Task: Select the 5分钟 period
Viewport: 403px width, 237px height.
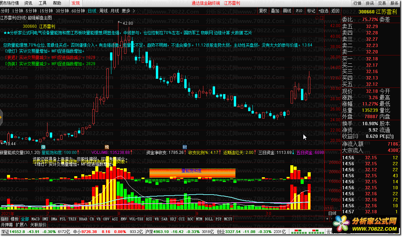Action: (31, 11)
